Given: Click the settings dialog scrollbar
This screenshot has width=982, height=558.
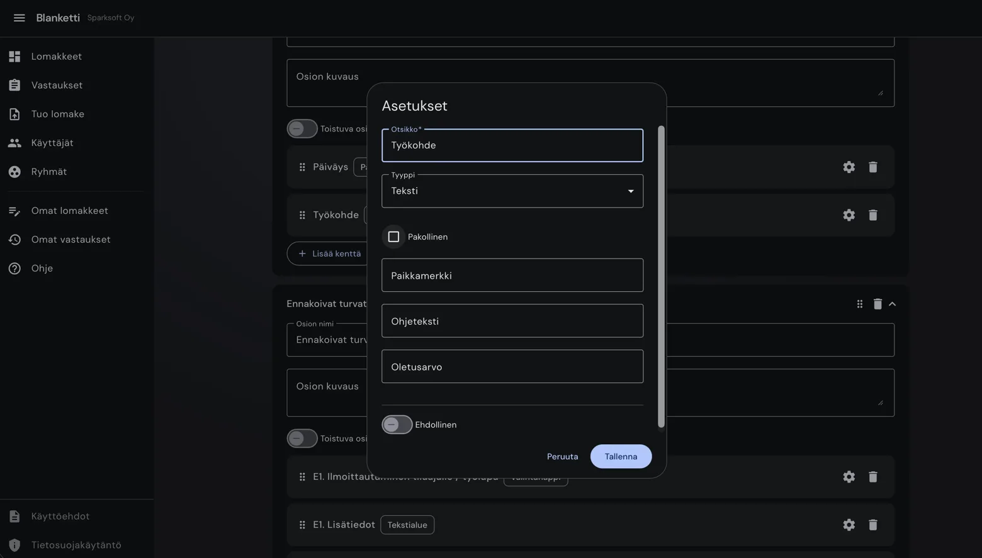Looking at the screenshot, I should [x=661, y=277].
